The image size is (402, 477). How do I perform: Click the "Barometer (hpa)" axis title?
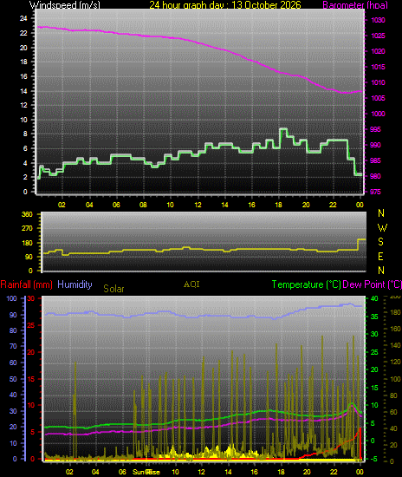click(355, 5)
